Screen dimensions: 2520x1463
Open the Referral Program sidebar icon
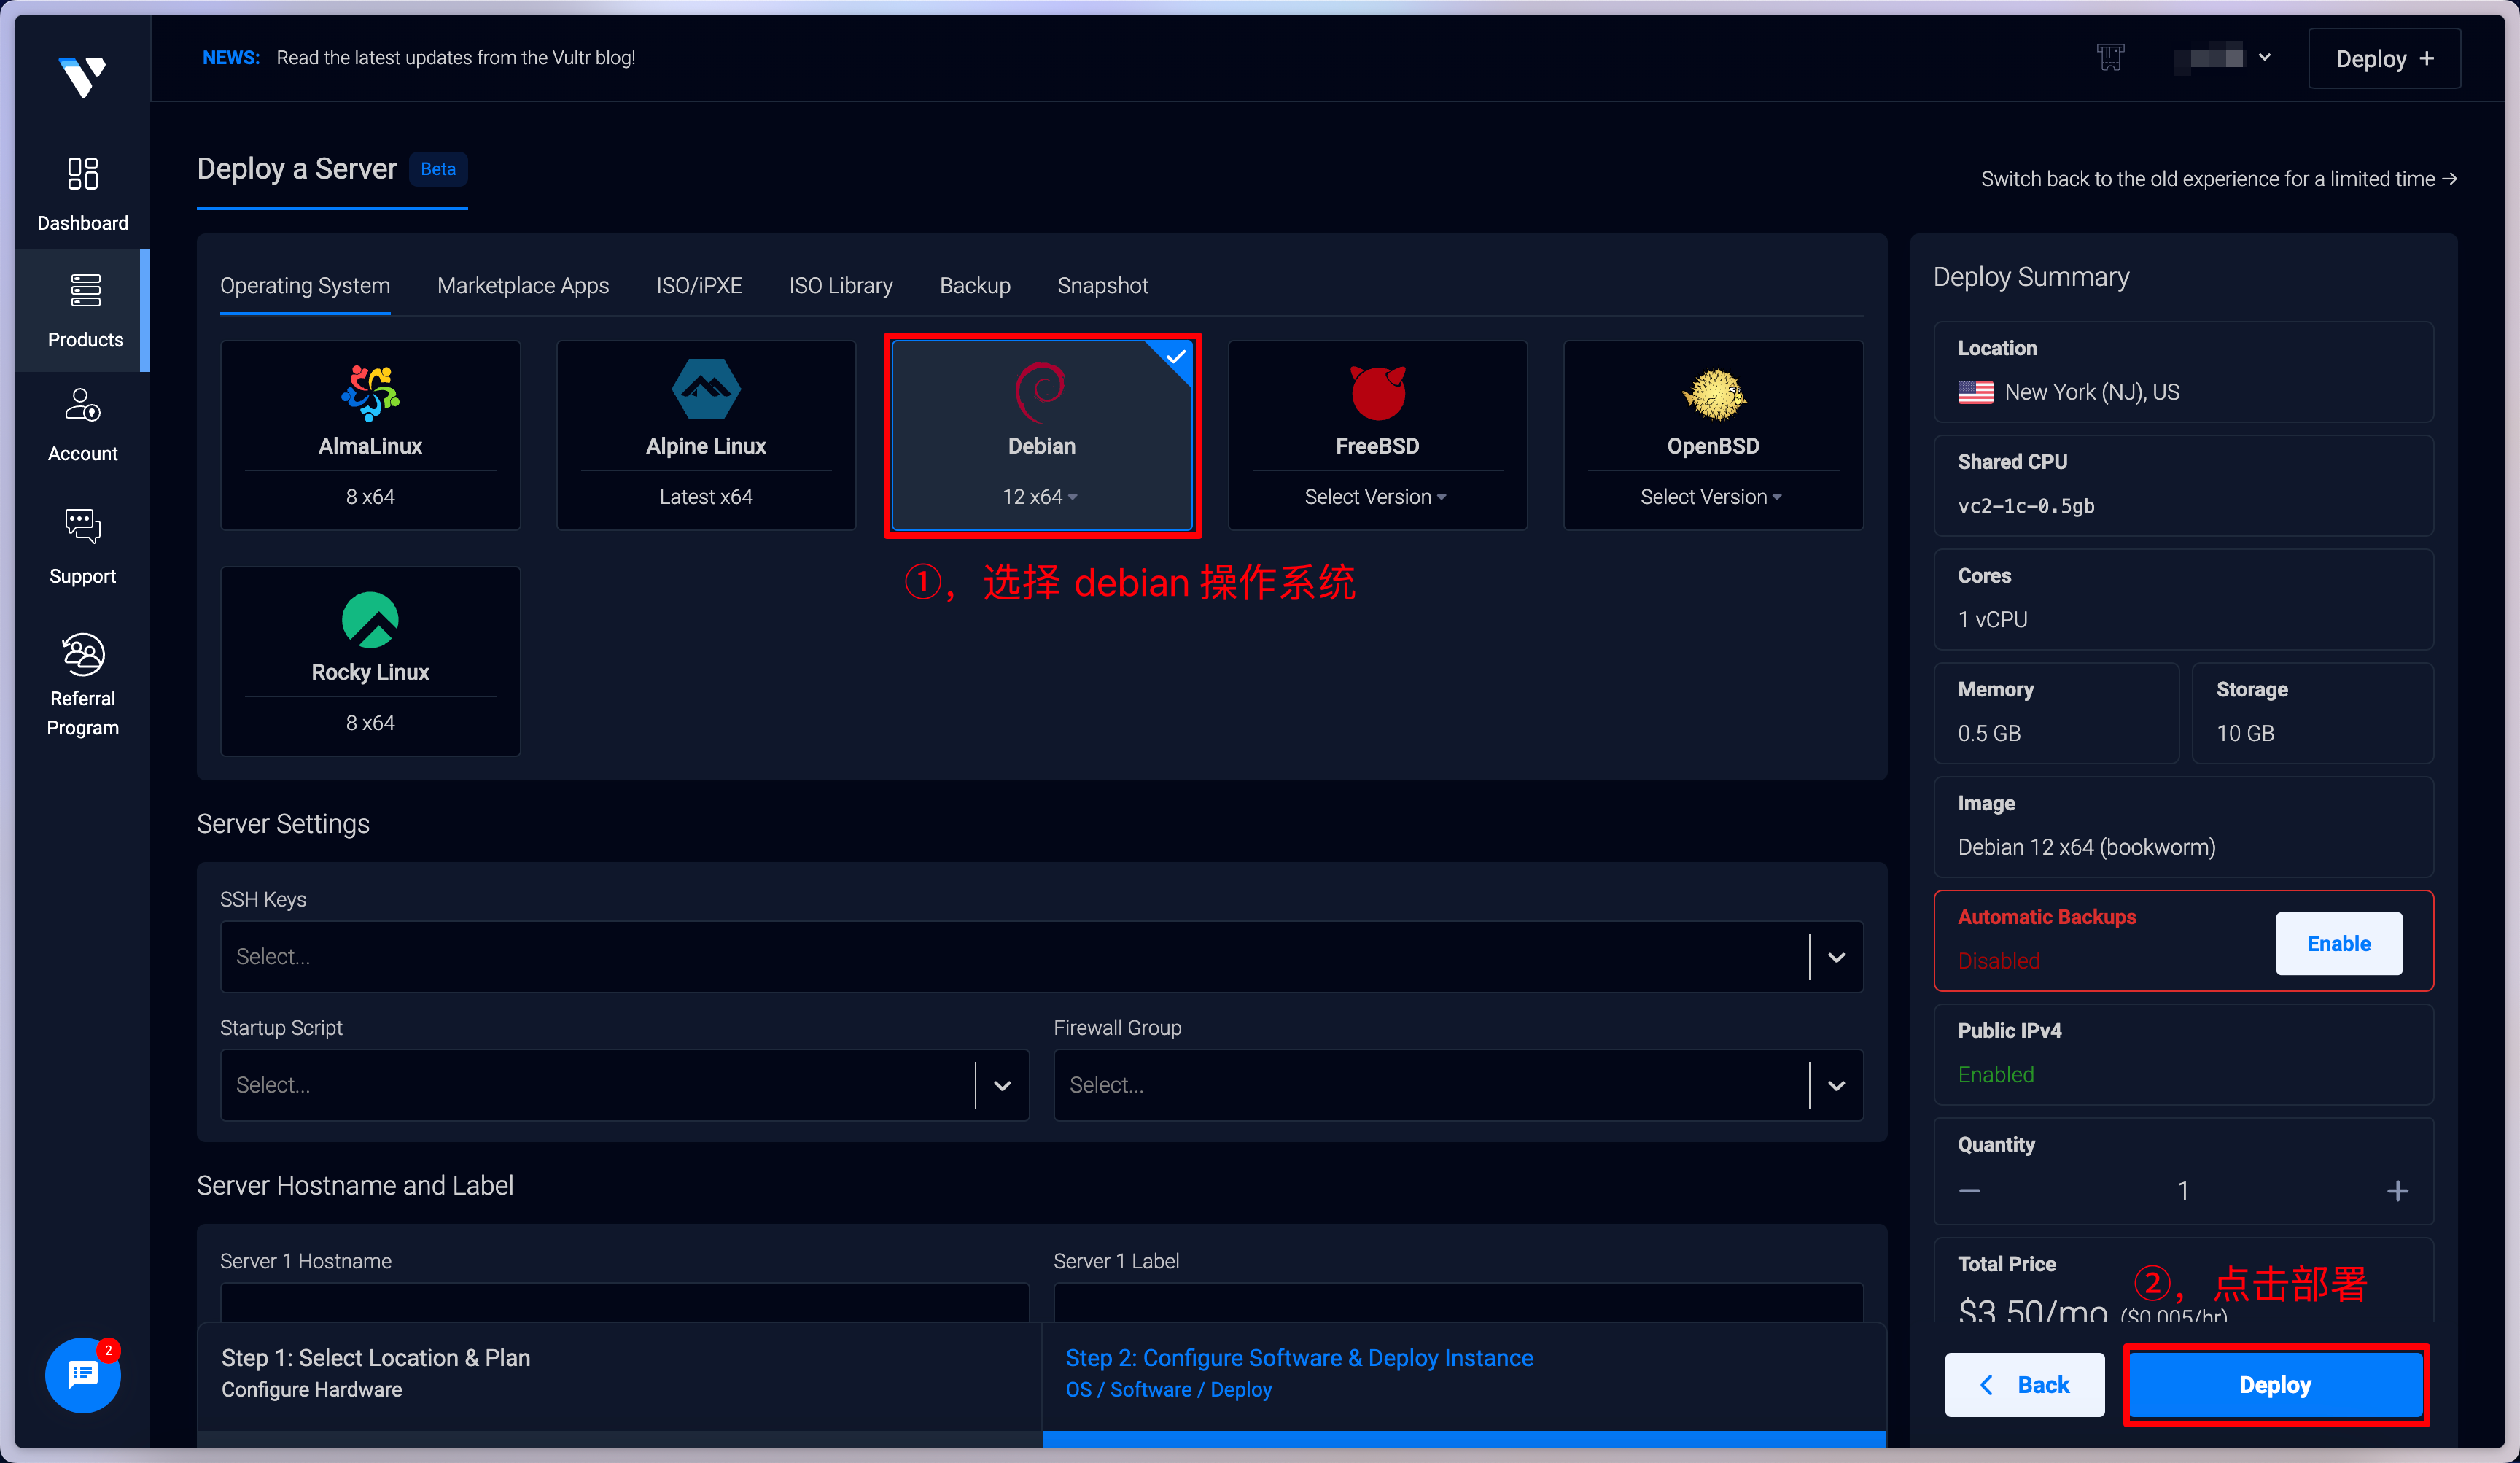82,655
